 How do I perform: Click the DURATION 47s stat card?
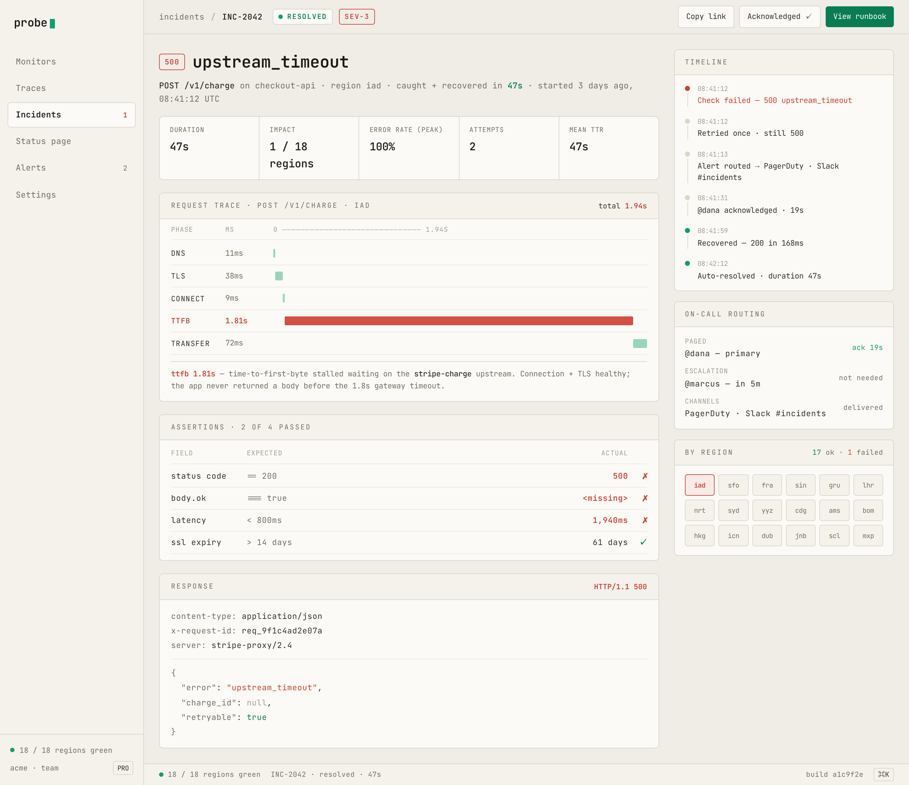(209, 148)
